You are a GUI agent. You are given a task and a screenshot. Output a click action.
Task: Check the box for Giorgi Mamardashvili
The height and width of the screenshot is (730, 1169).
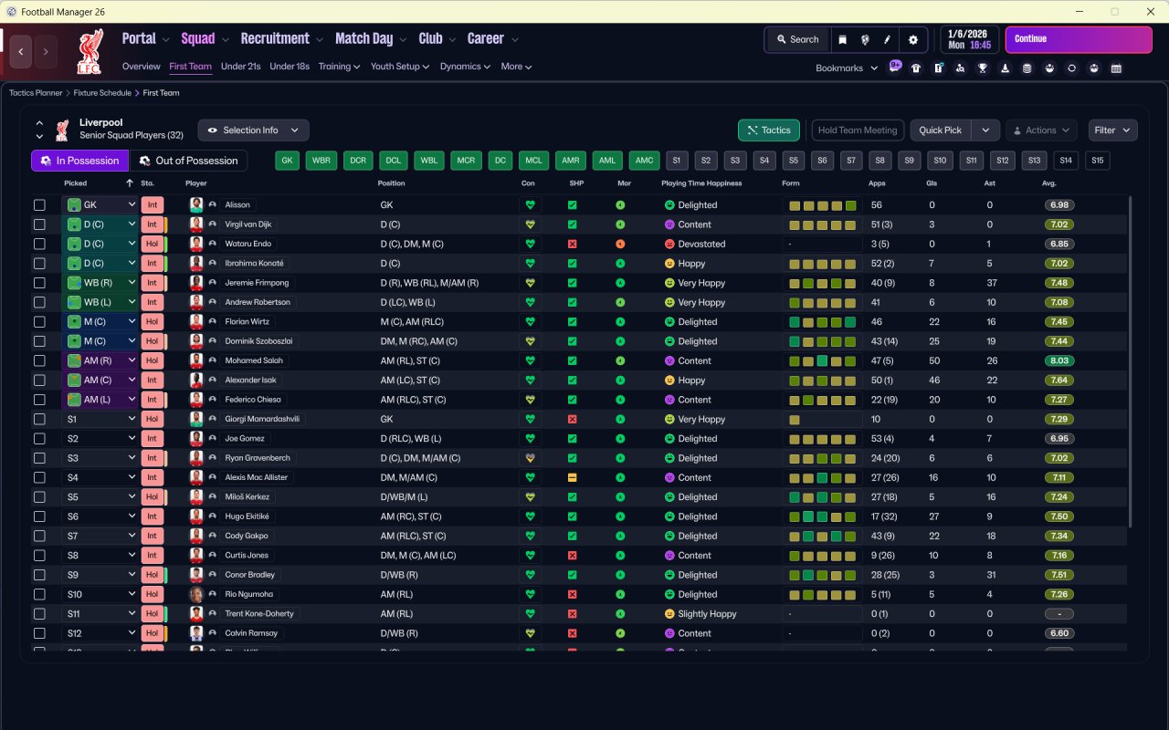(39, 419)
